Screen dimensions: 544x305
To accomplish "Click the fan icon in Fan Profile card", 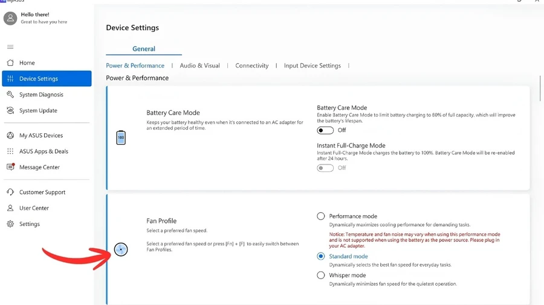I will tap(121, 250).
